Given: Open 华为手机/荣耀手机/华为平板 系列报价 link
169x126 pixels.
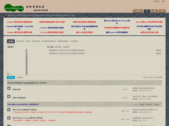Looking at the screenshot, I should click(149, 28).
